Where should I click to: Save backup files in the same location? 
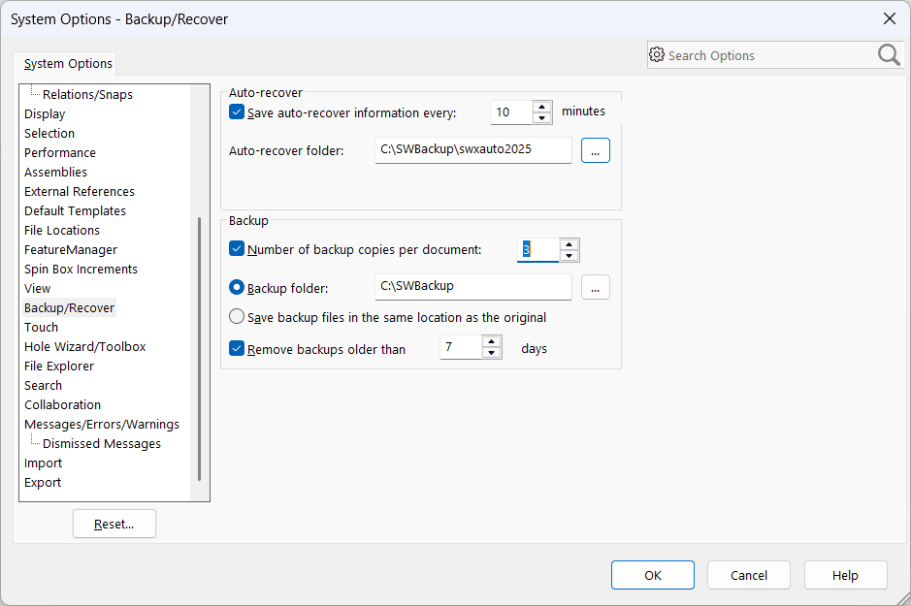[236, 316]
